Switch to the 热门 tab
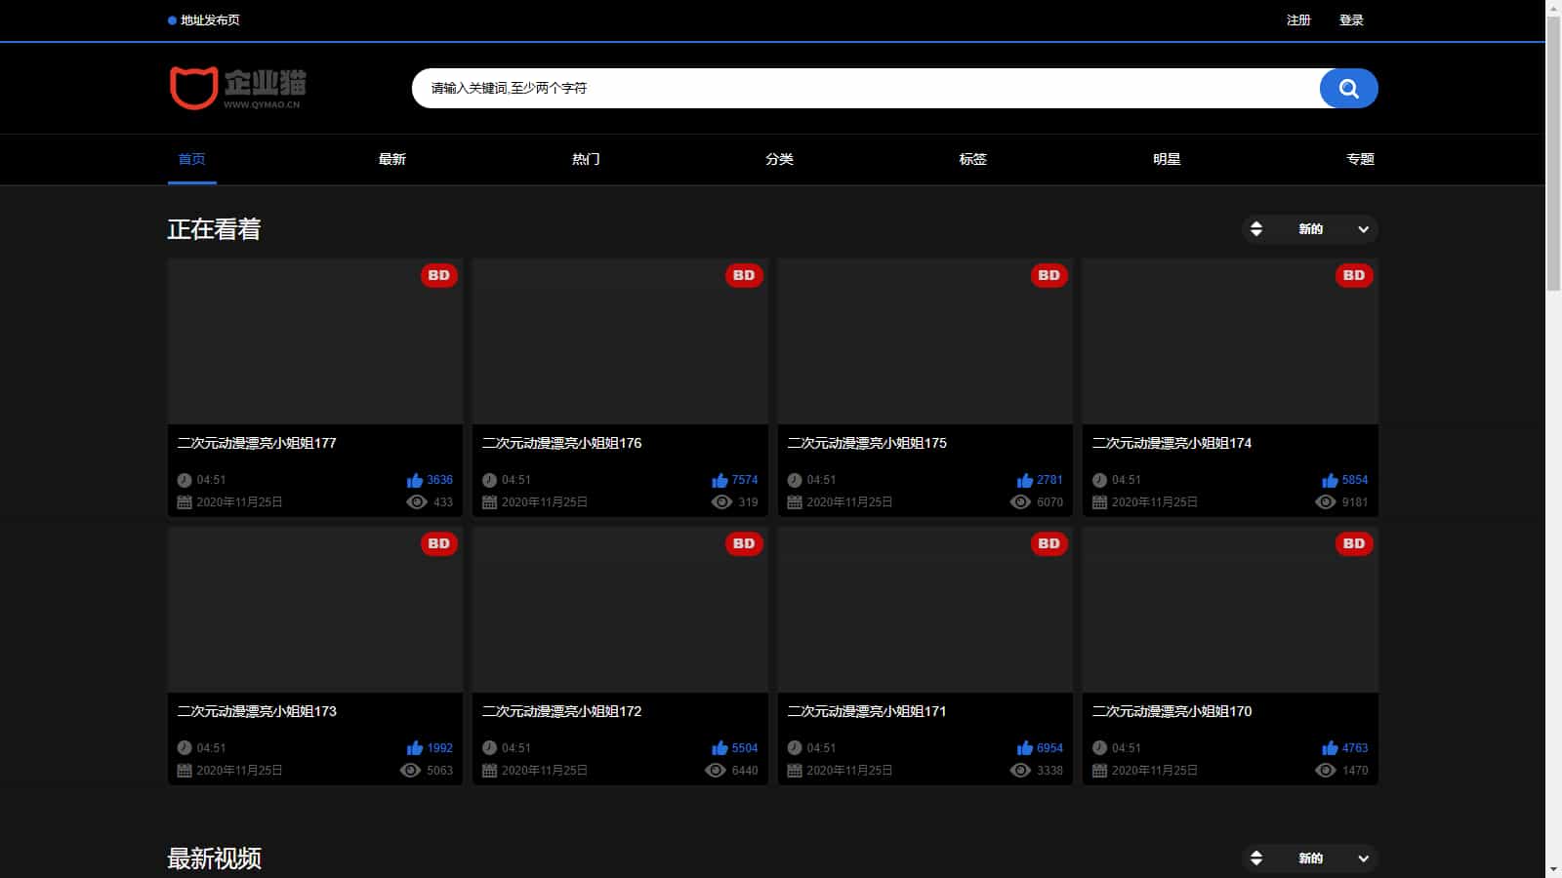The width and height of the screenshot is (1562, 878). pos(586,159)
